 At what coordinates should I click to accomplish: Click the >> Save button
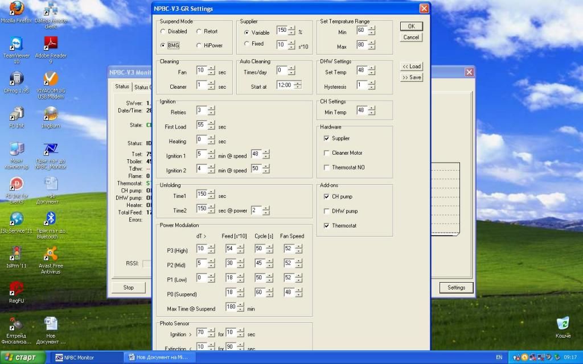click(411, 77)
